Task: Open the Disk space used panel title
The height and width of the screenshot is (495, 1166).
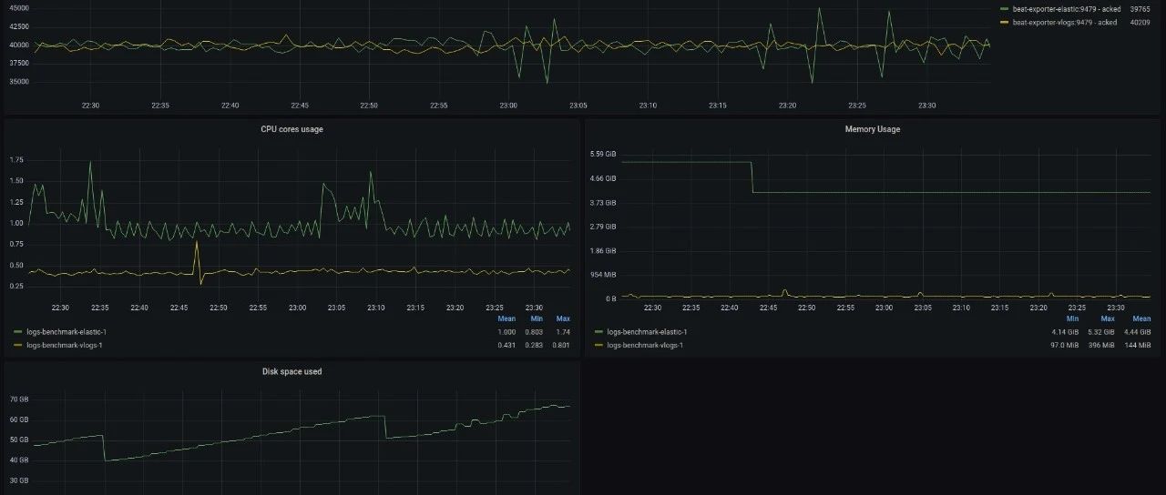Action: pos(291,371)
